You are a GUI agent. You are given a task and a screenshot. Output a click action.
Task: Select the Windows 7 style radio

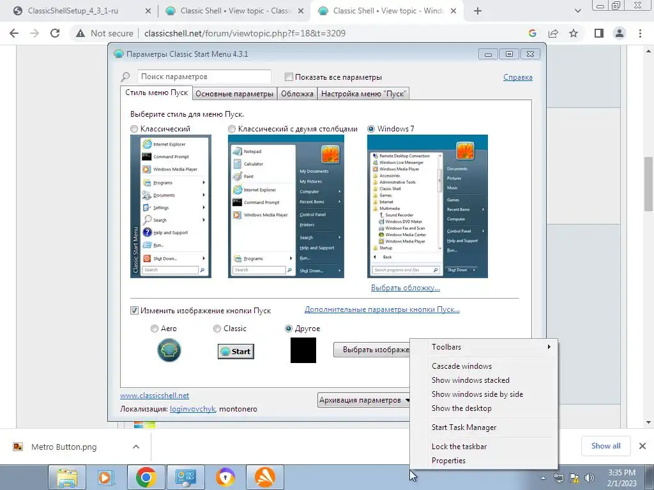pyautogui.click(x=371, y=129)
